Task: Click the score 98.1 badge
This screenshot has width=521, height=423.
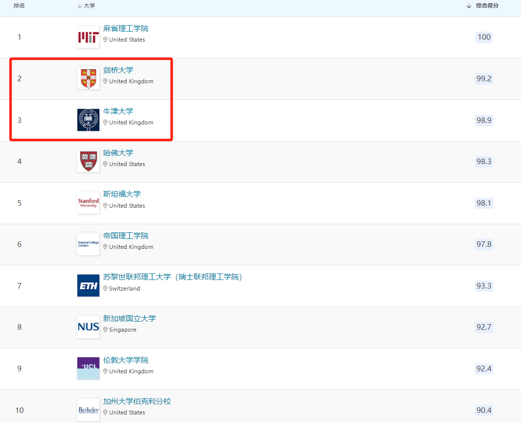Action: click(484, 203)
